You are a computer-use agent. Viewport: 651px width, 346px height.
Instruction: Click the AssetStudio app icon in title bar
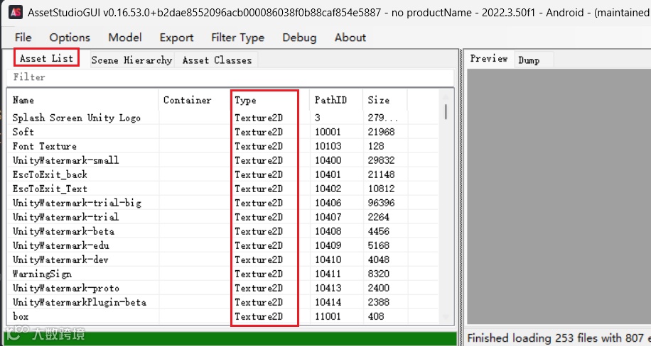(x=16, y=12)
